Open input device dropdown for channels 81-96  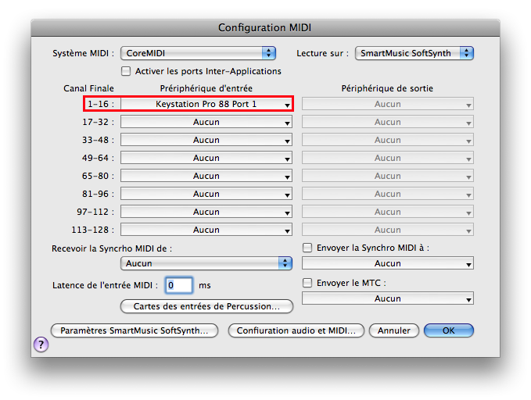click(206, 194)
